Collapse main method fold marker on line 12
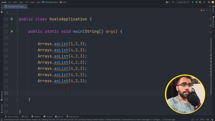Image resolution: width=215 pixels, height=121 pixels. tap(17, 32)
